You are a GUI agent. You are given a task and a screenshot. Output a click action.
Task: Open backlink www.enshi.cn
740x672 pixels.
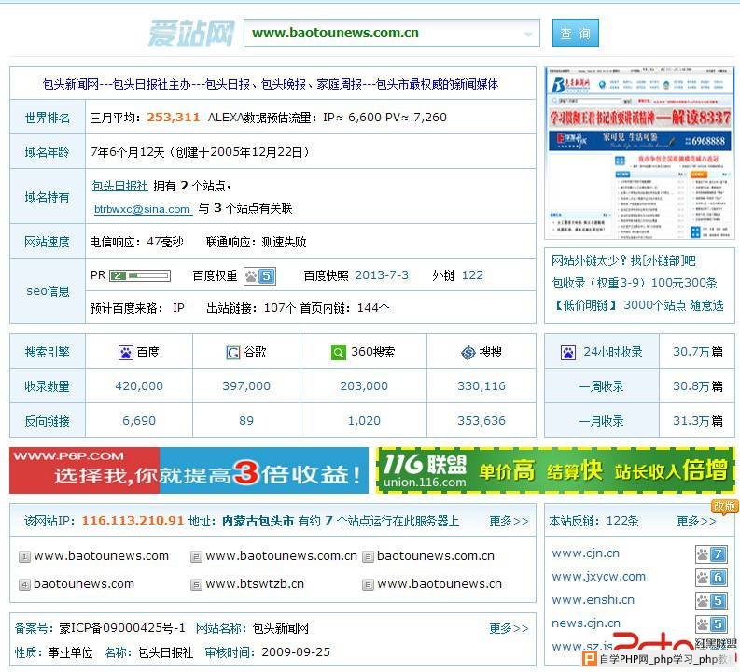click(x=593, y=600)
